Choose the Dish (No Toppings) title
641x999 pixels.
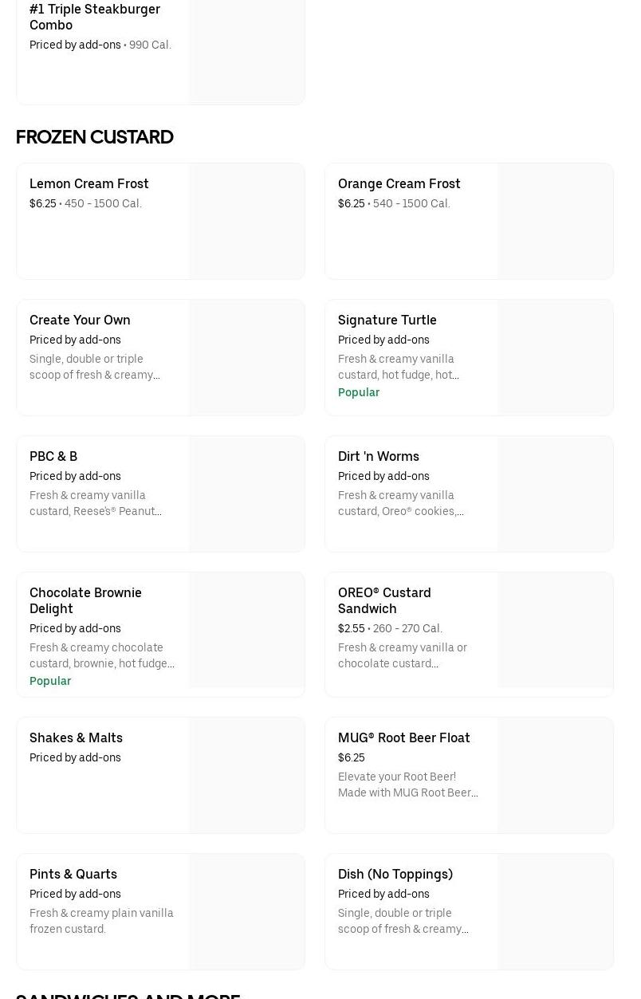(395, 874)
